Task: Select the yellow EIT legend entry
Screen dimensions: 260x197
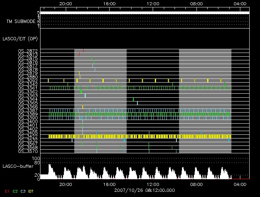Action: point(32,191)
